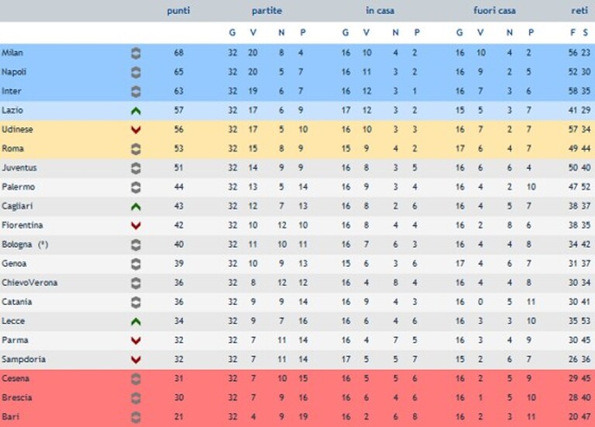Select the punti column header

178,11
